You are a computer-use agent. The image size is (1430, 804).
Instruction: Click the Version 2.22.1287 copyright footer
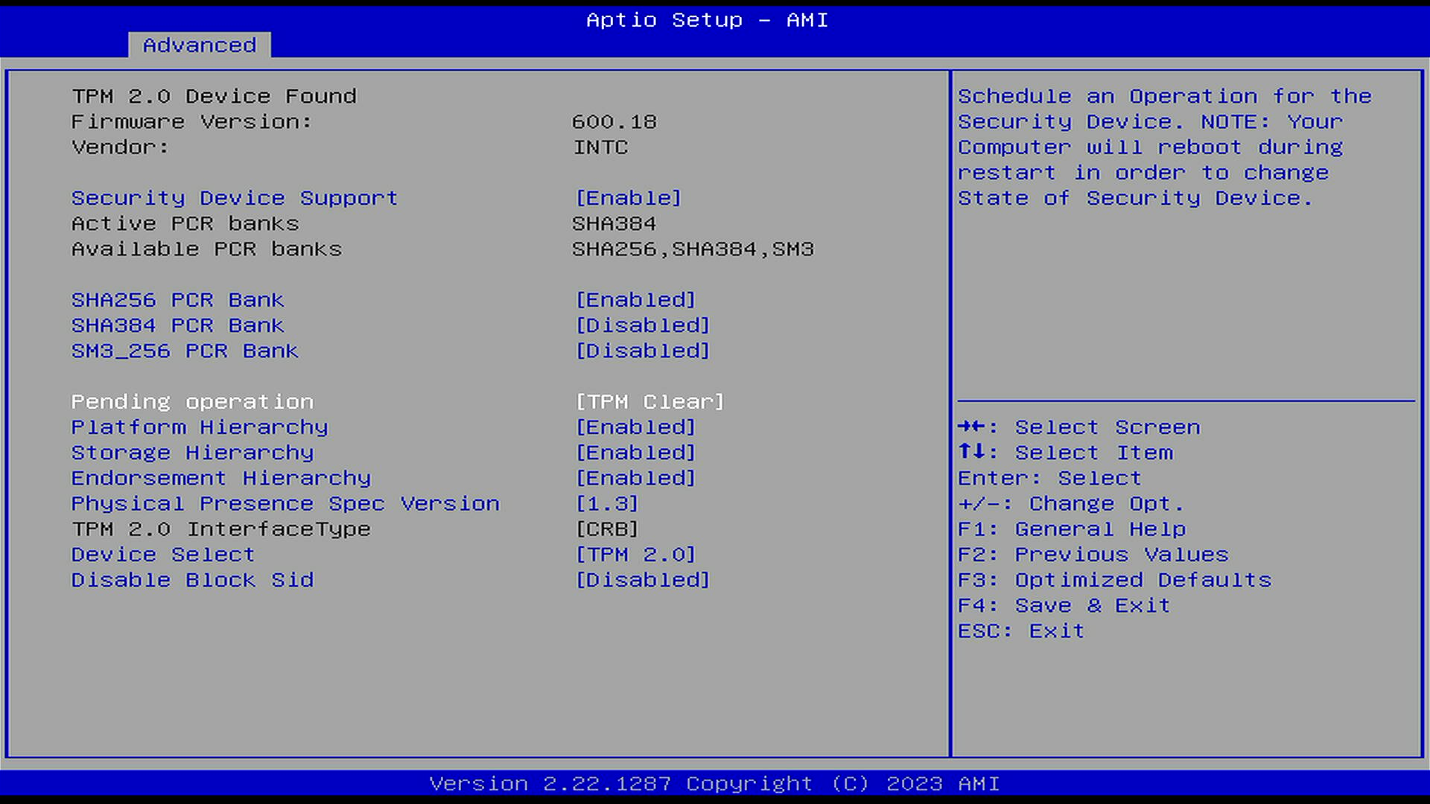pos(714,783)
